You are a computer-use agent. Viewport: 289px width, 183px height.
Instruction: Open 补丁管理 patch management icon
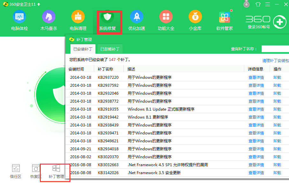pyautogui.click(x=56, y=168)
